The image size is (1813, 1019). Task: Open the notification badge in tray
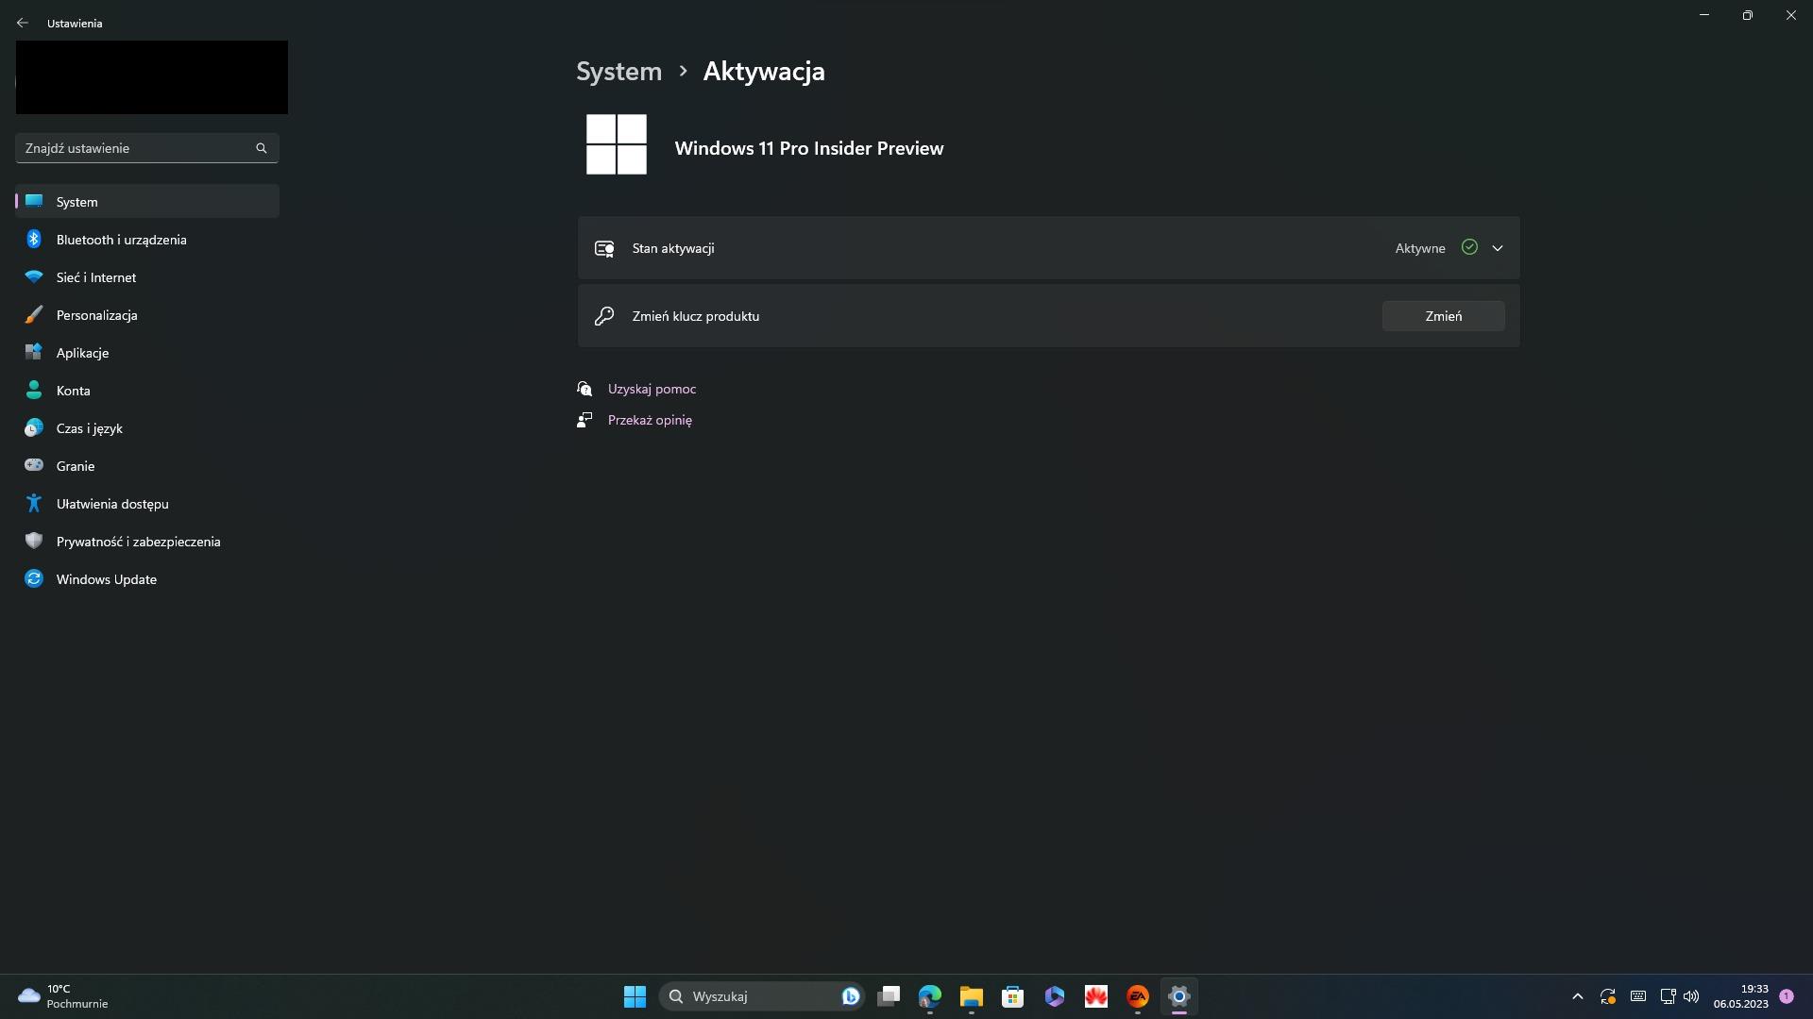click(1787, 996)
